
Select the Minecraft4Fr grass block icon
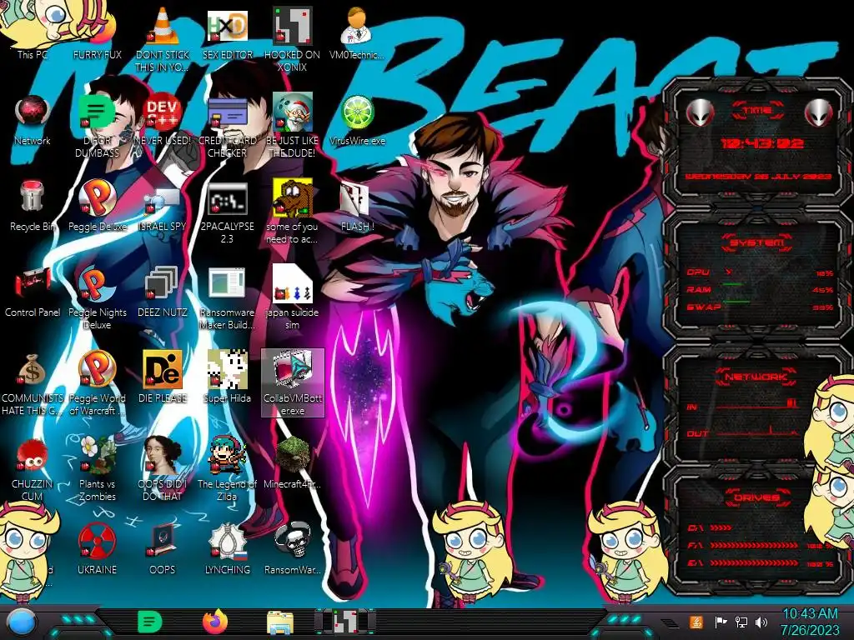pos(293,463)
